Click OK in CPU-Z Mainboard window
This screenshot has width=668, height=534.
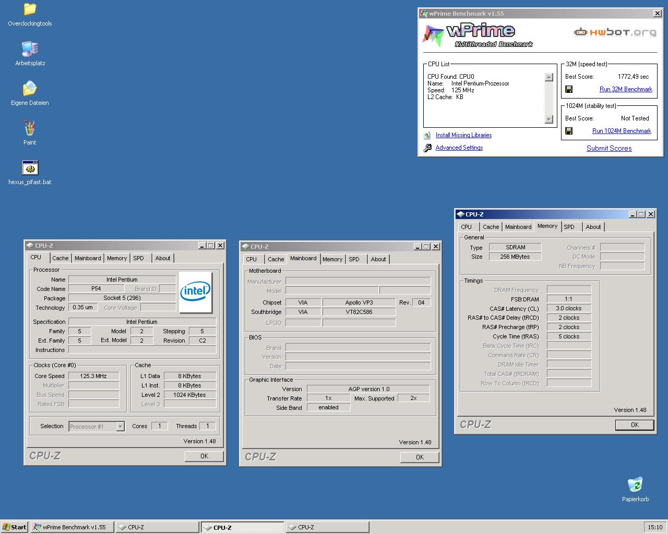(x=420, y=457)
